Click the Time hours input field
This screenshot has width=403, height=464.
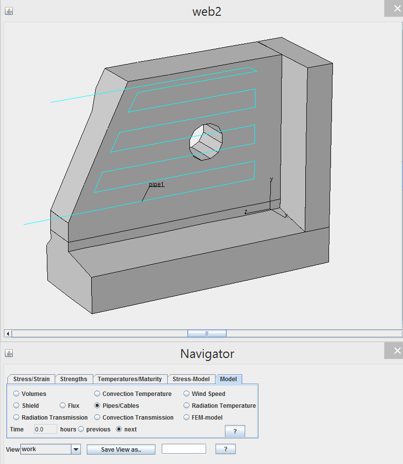point(45,429)
